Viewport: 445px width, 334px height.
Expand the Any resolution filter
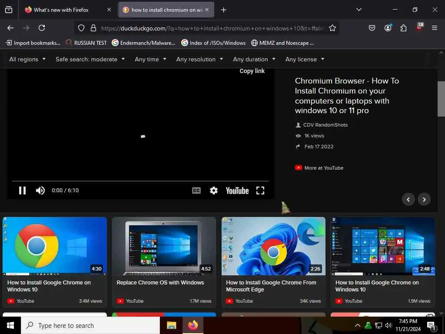point(199,59)
